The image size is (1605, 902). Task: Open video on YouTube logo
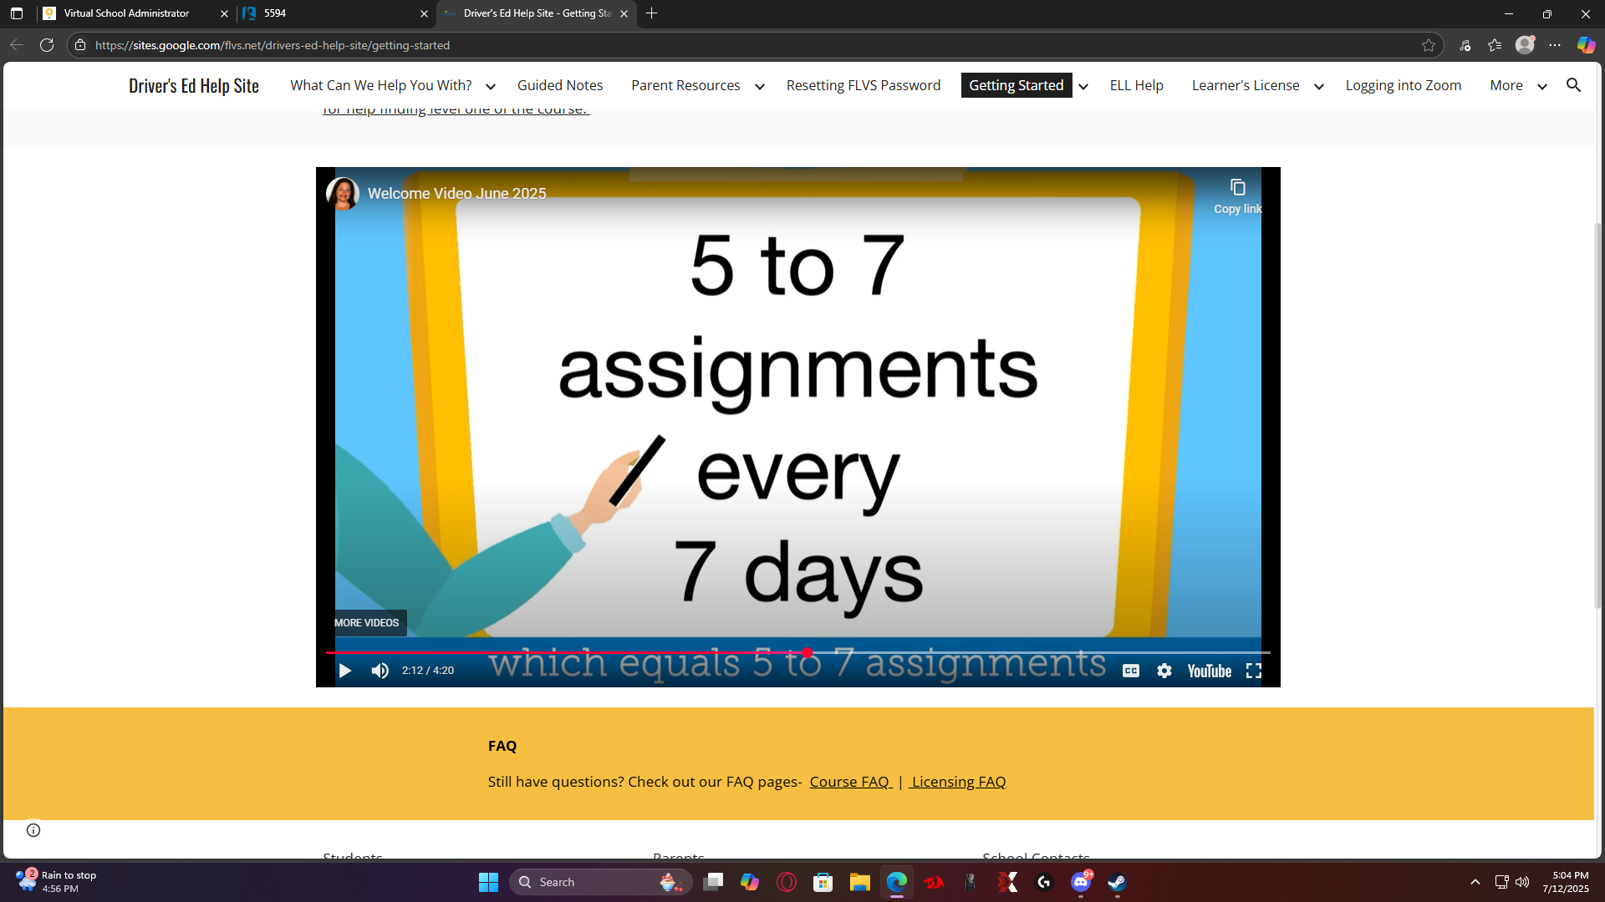pos(1209,671)
